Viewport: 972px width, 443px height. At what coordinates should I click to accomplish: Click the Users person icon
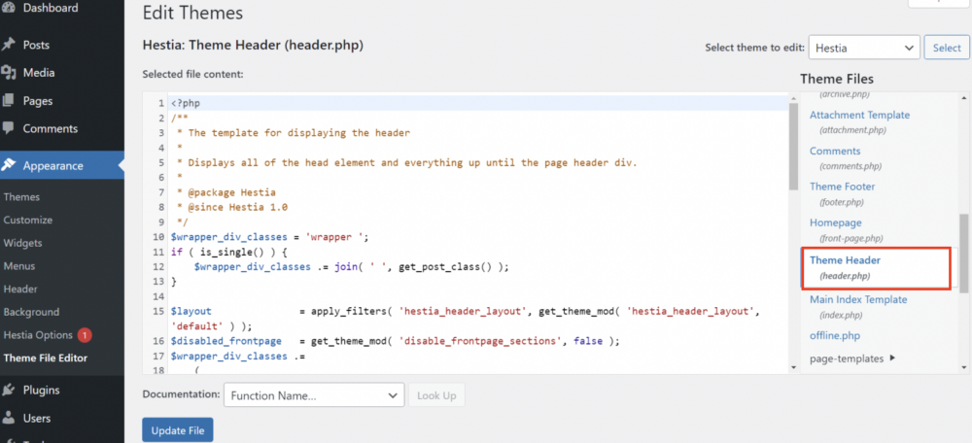tap(9, 419)
